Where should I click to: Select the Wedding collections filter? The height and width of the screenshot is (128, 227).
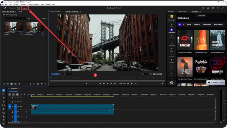click(x=197, y=24)
